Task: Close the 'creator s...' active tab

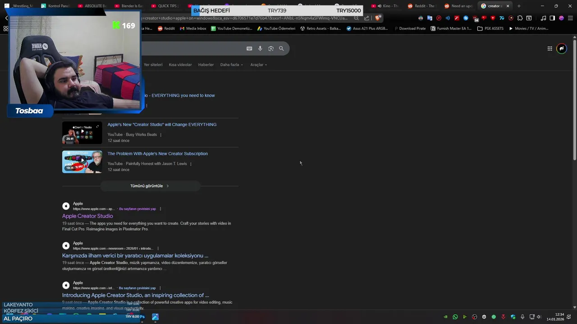Action: click(508, 6)
